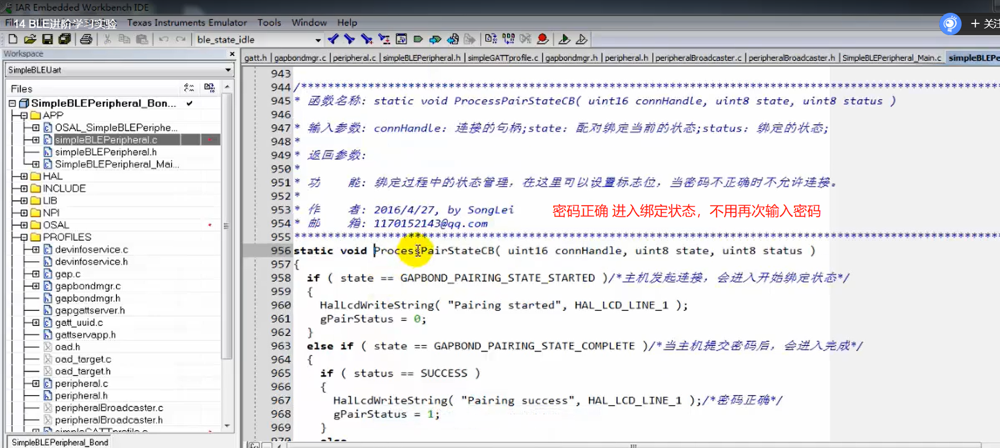Image resolution: width=1000 pixels, height=448 pixels.
Task: Switch to the peripheralBroadcaster.c tab
Action: 699,58
